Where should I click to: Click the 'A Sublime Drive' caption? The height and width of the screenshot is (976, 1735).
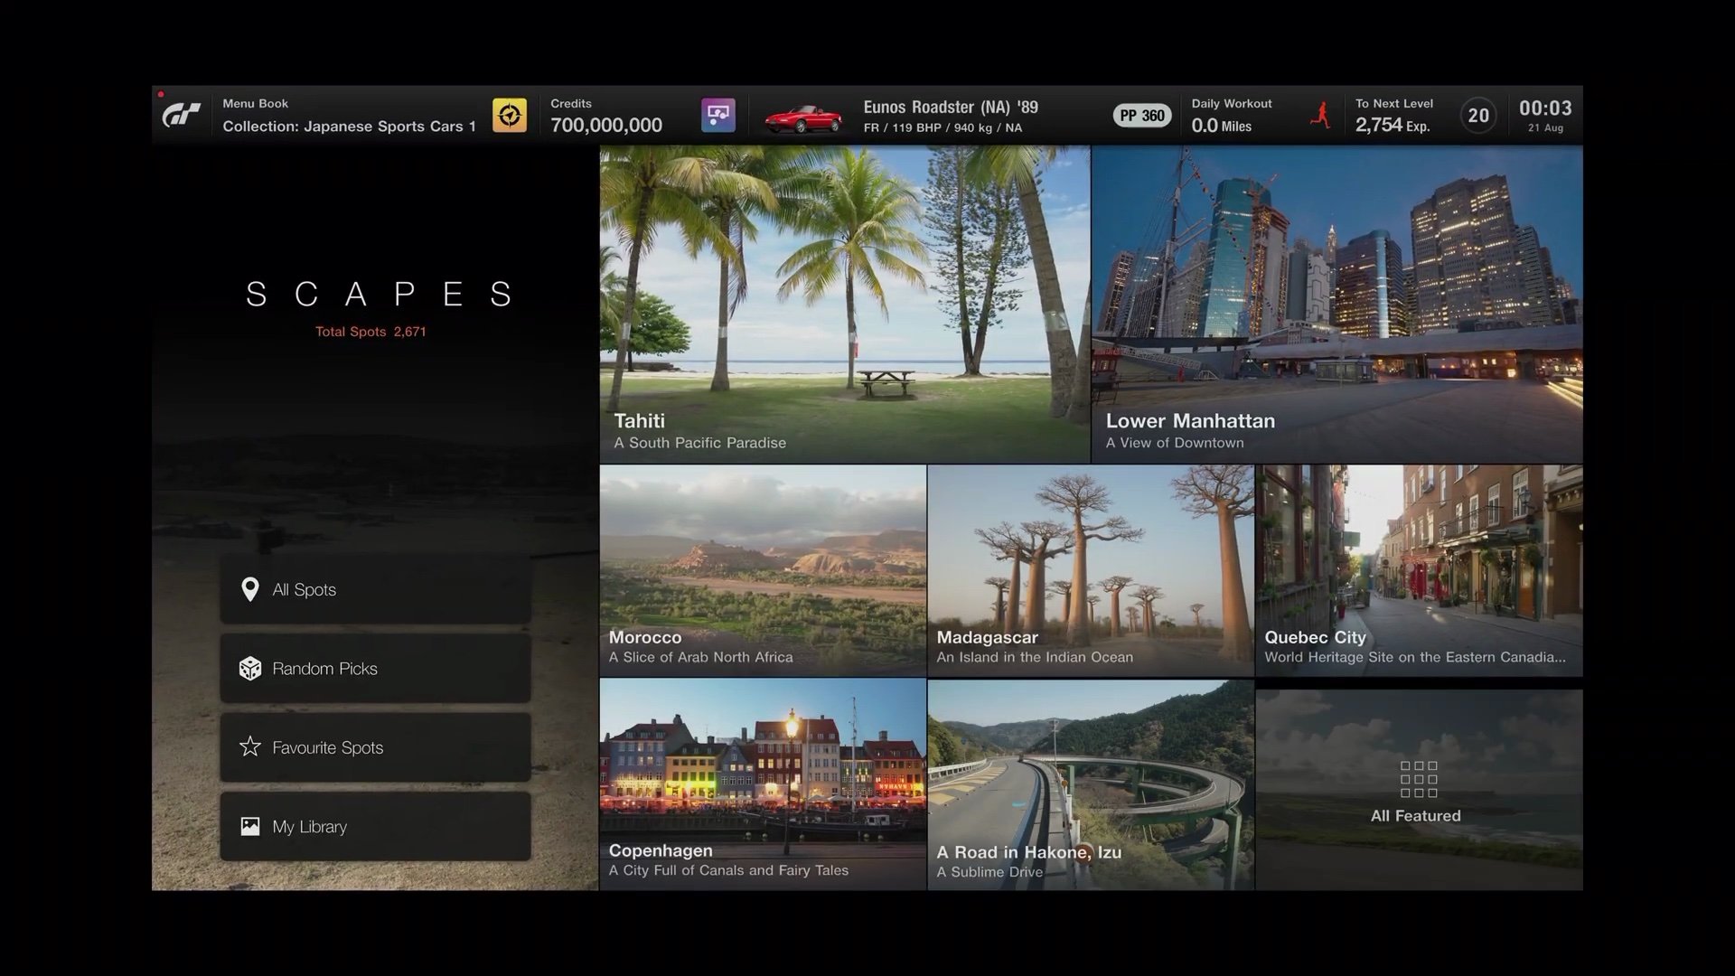[x=989, y=872]
